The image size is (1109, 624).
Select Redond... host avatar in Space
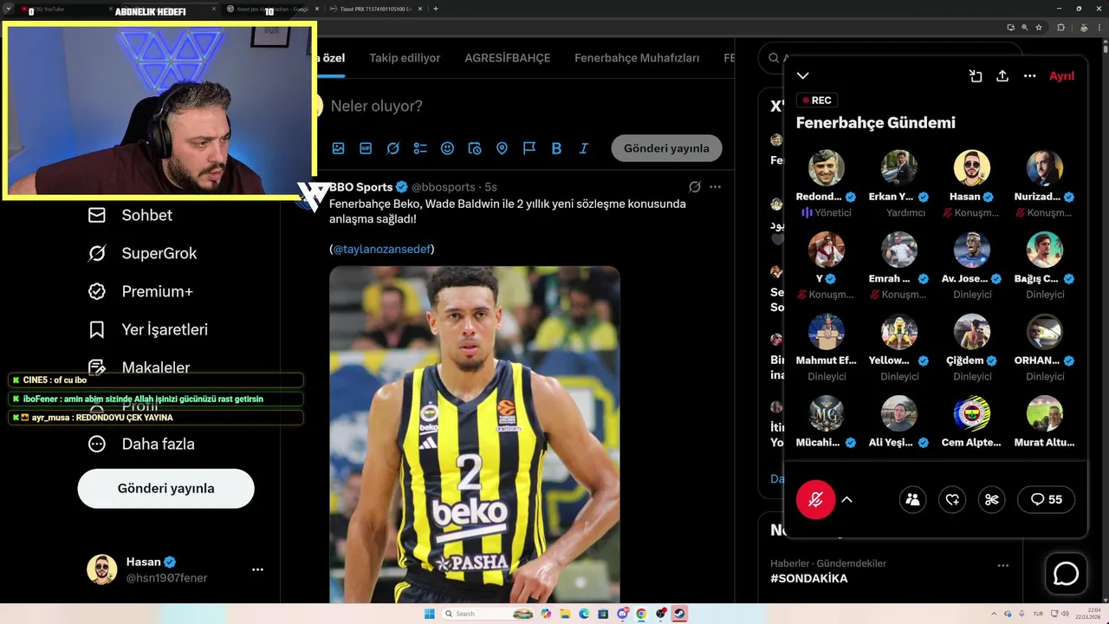[827, 168]
